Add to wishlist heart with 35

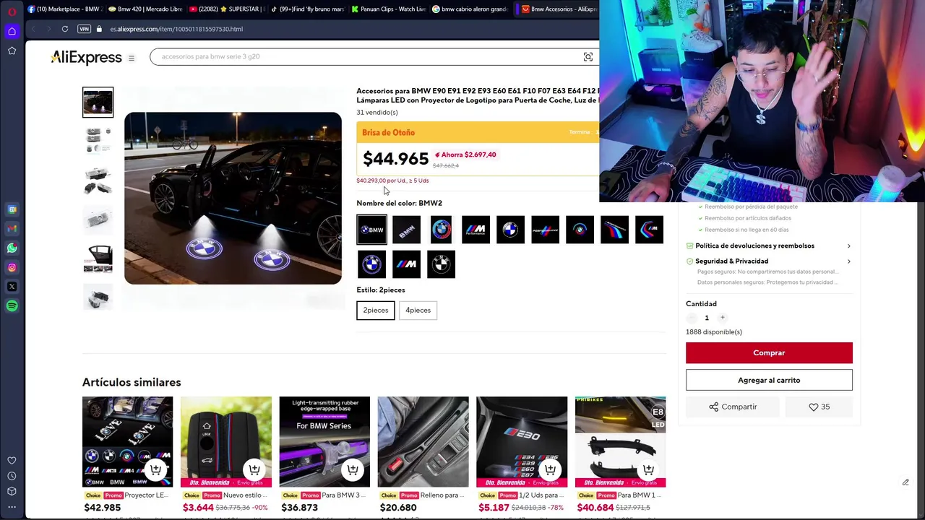[819, 407]
